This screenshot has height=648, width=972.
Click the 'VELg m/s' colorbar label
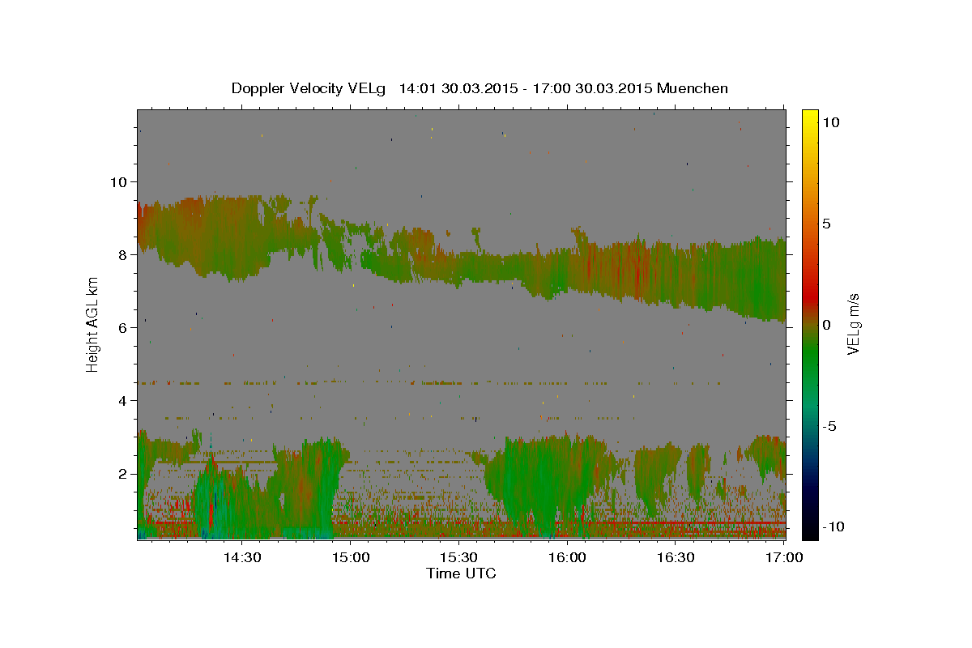[853, 324]
